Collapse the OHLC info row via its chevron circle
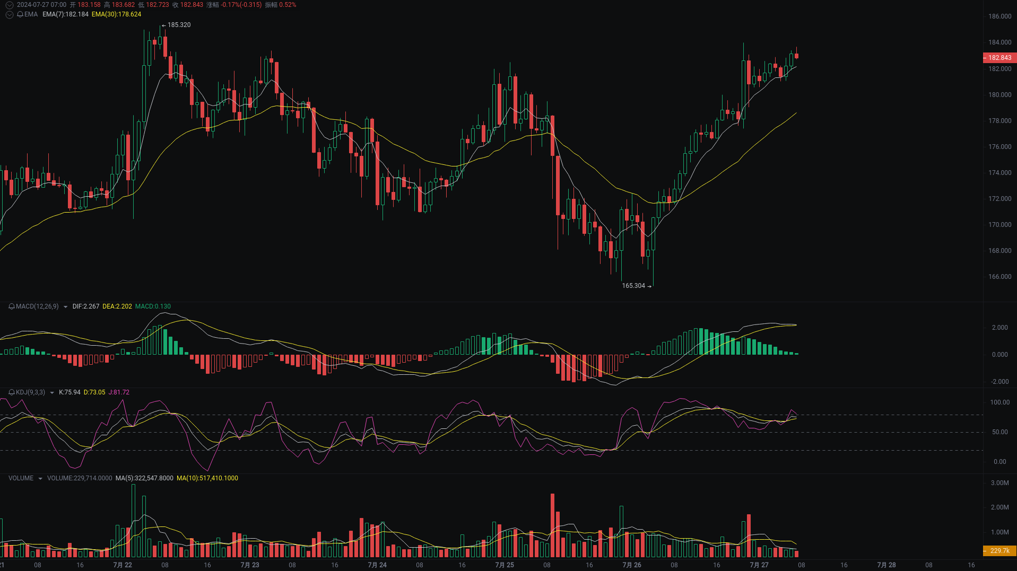Image resolution: width=1017 pixels, height=571 pixels. (8, 4)
